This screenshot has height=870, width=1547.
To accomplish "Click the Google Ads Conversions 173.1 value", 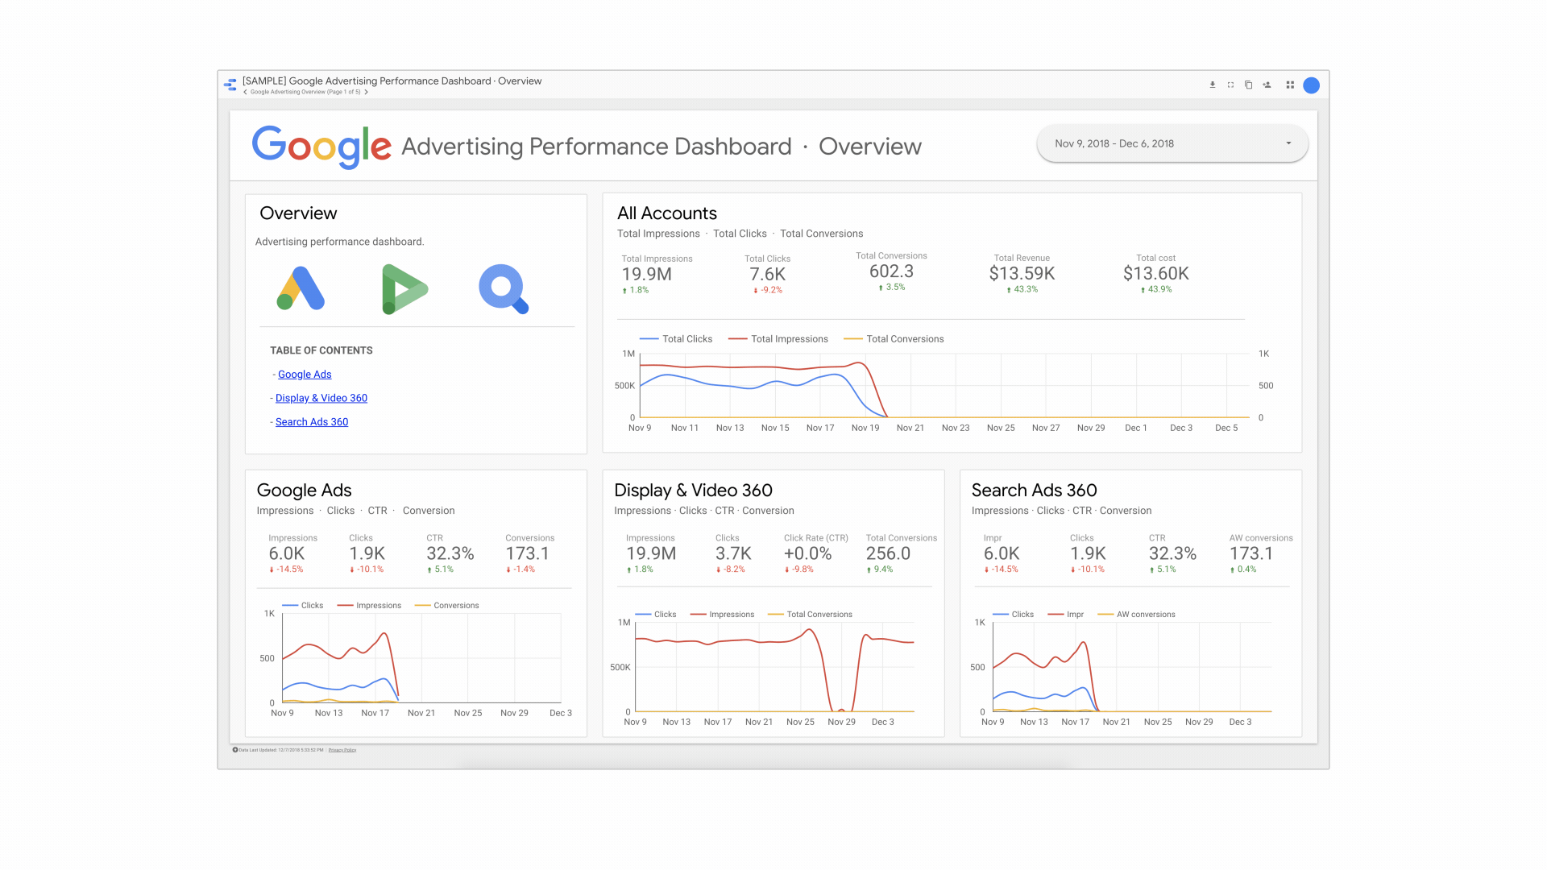I will 527,554.
